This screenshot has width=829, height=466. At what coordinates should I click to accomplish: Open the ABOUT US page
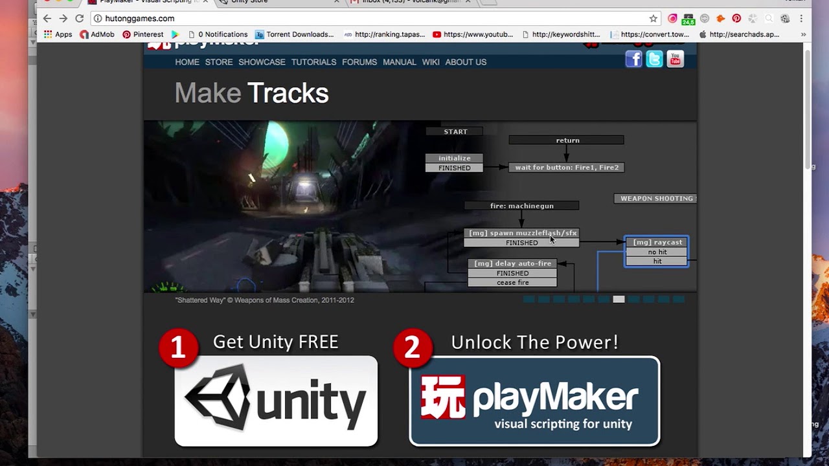pos(466,62)
